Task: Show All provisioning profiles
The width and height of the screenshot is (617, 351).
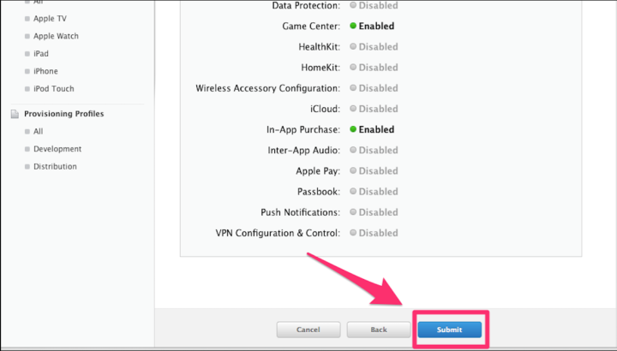Action: click(x=39, y=131)
